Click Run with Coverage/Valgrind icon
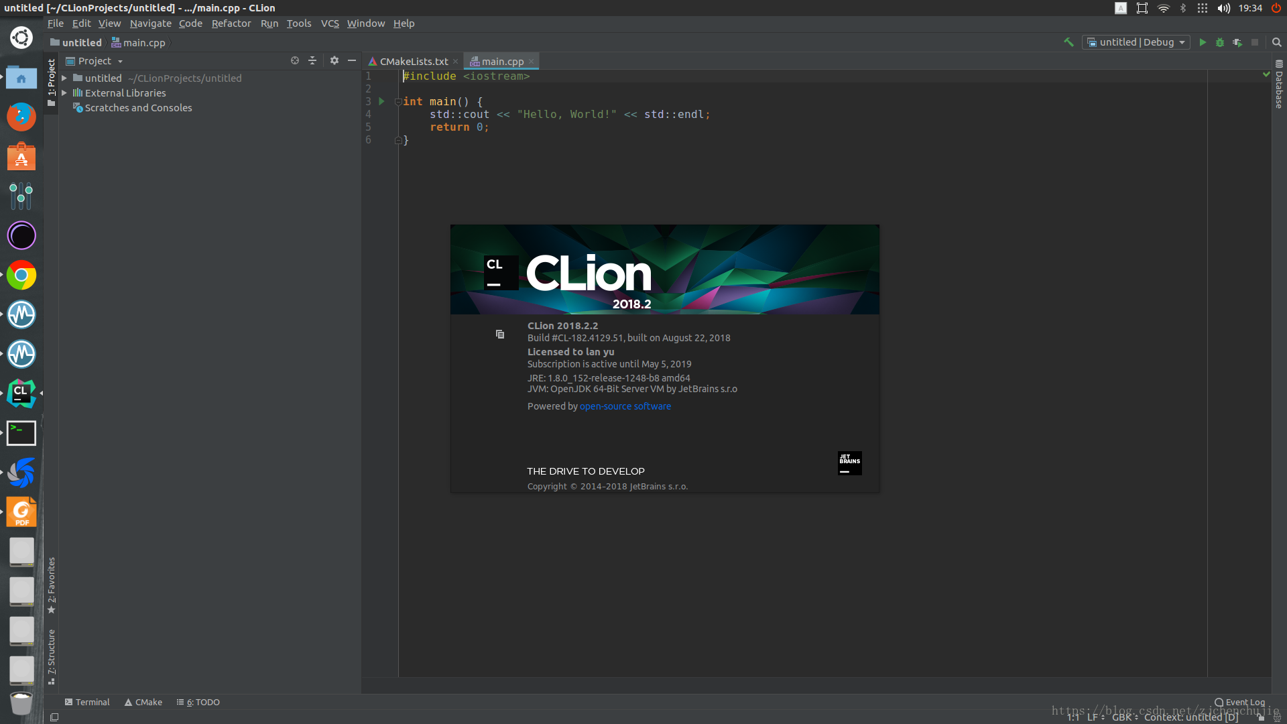 (x=1237, y=42)
